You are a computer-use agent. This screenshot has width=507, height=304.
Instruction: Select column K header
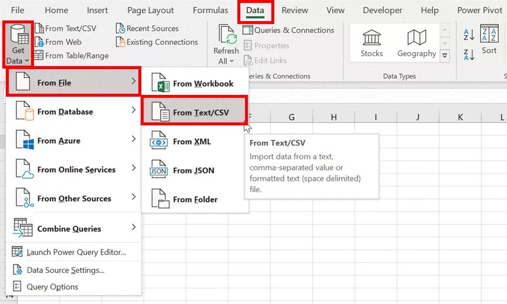[x=460, y=117]
